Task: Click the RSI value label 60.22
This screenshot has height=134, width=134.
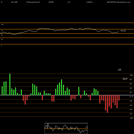Action: pos(123,31)
